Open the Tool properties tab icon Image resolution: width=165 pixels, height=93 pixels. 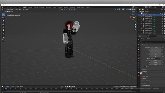pos(139,39)
